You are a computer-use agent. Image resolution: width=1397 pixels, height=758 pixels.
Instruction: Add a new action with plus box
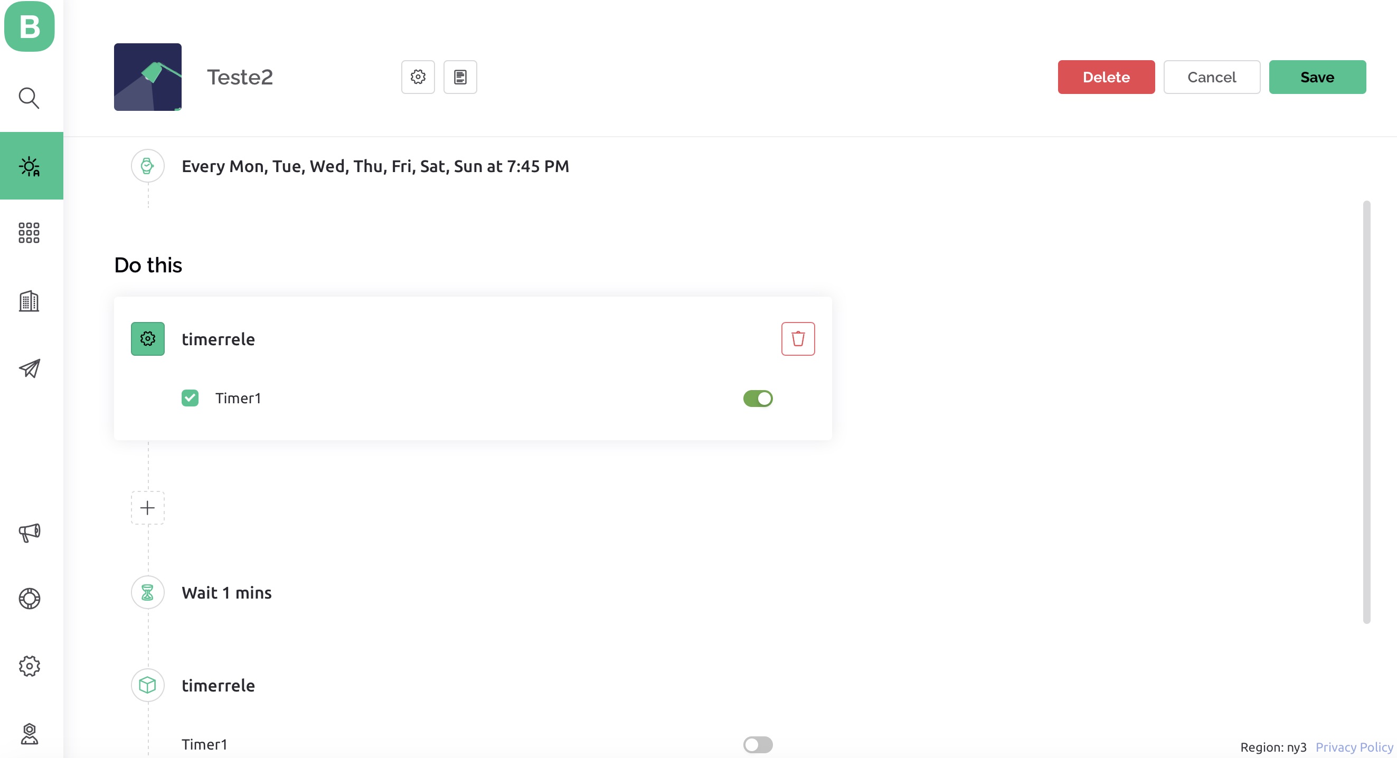(x=147, y=507)
